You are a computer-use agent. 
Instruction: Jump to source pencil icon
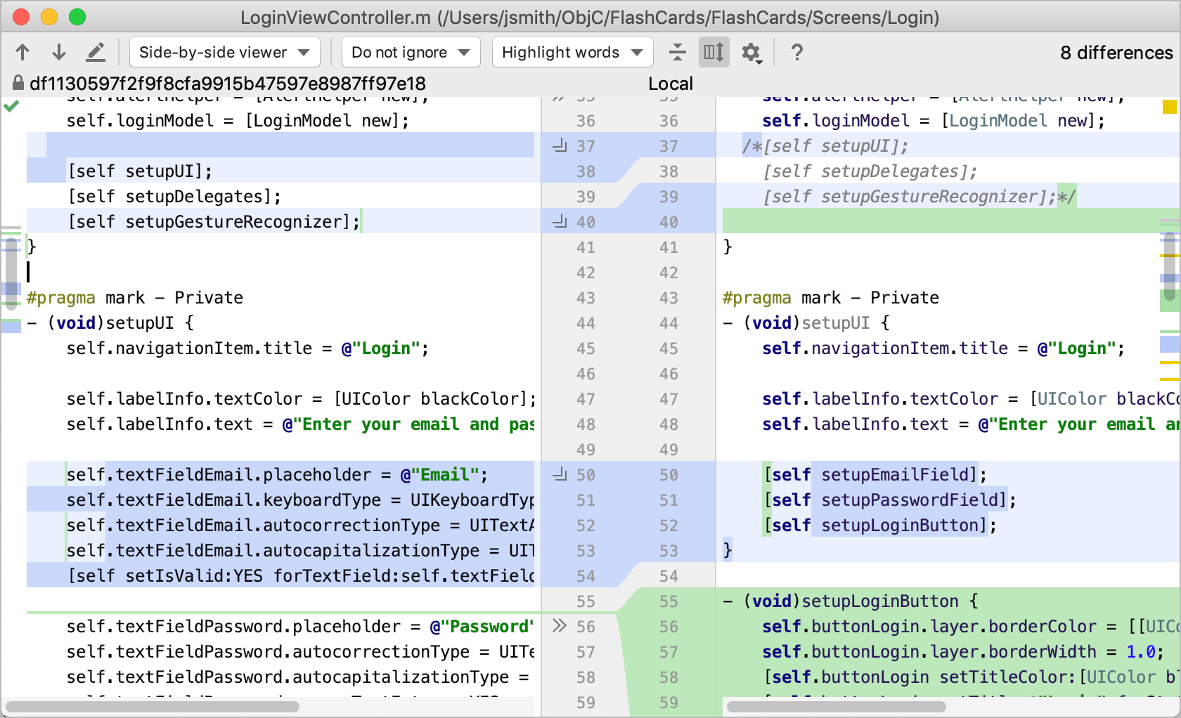[96, 52]
